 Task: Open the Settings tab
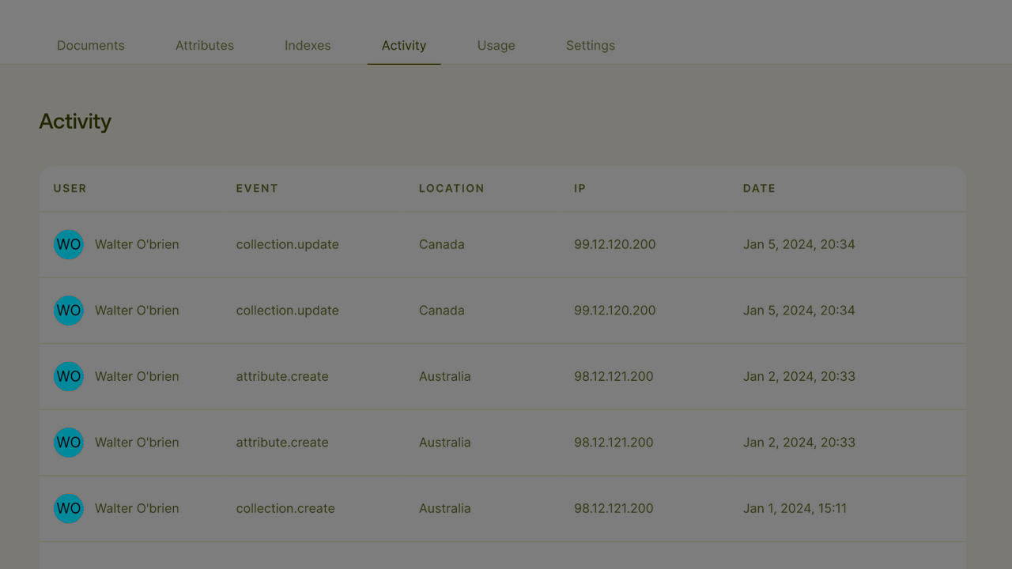[x=591, y=45]
